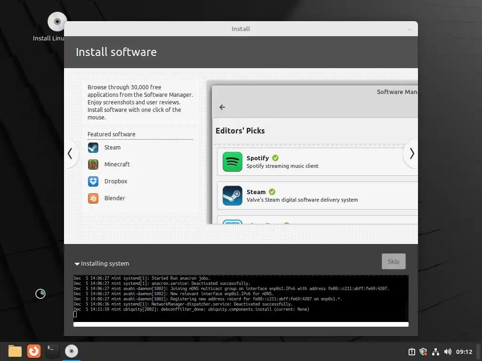Click the 09:12 clock in the panel
Viewport: 482px width, 361px height.
coord(464,352)
